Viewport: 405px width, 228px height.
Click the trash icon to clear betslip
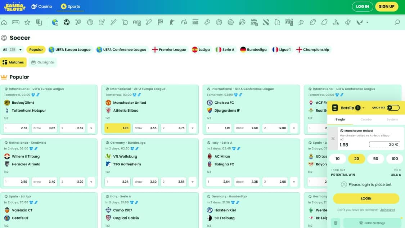(x=336, y=223)
